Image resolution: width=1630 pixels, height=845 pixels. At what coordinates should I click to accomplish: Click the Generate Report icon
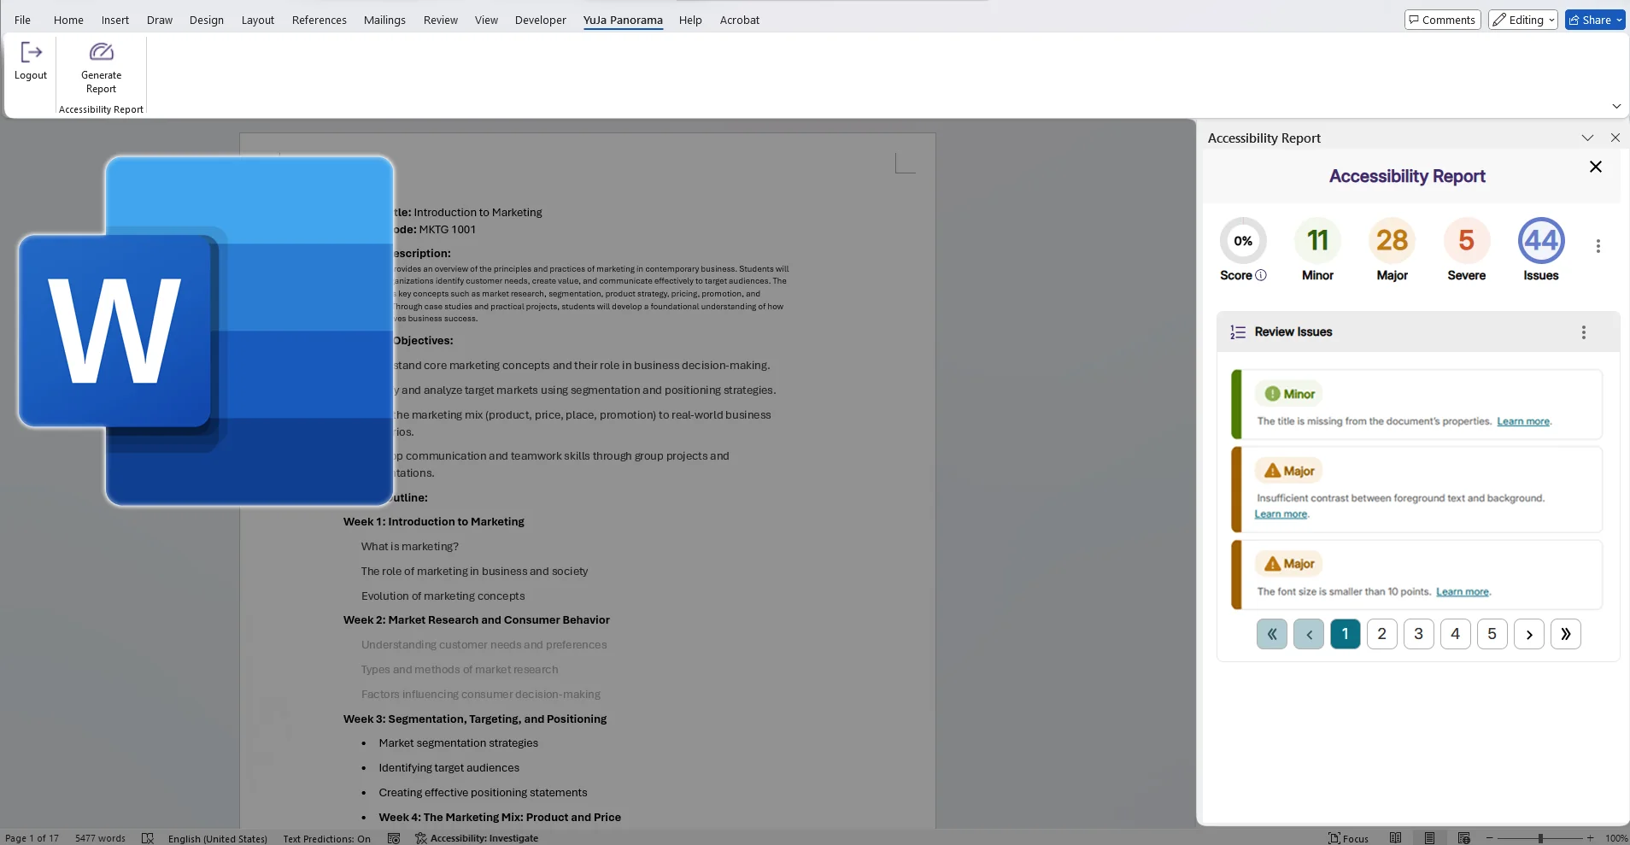point(101,53)
